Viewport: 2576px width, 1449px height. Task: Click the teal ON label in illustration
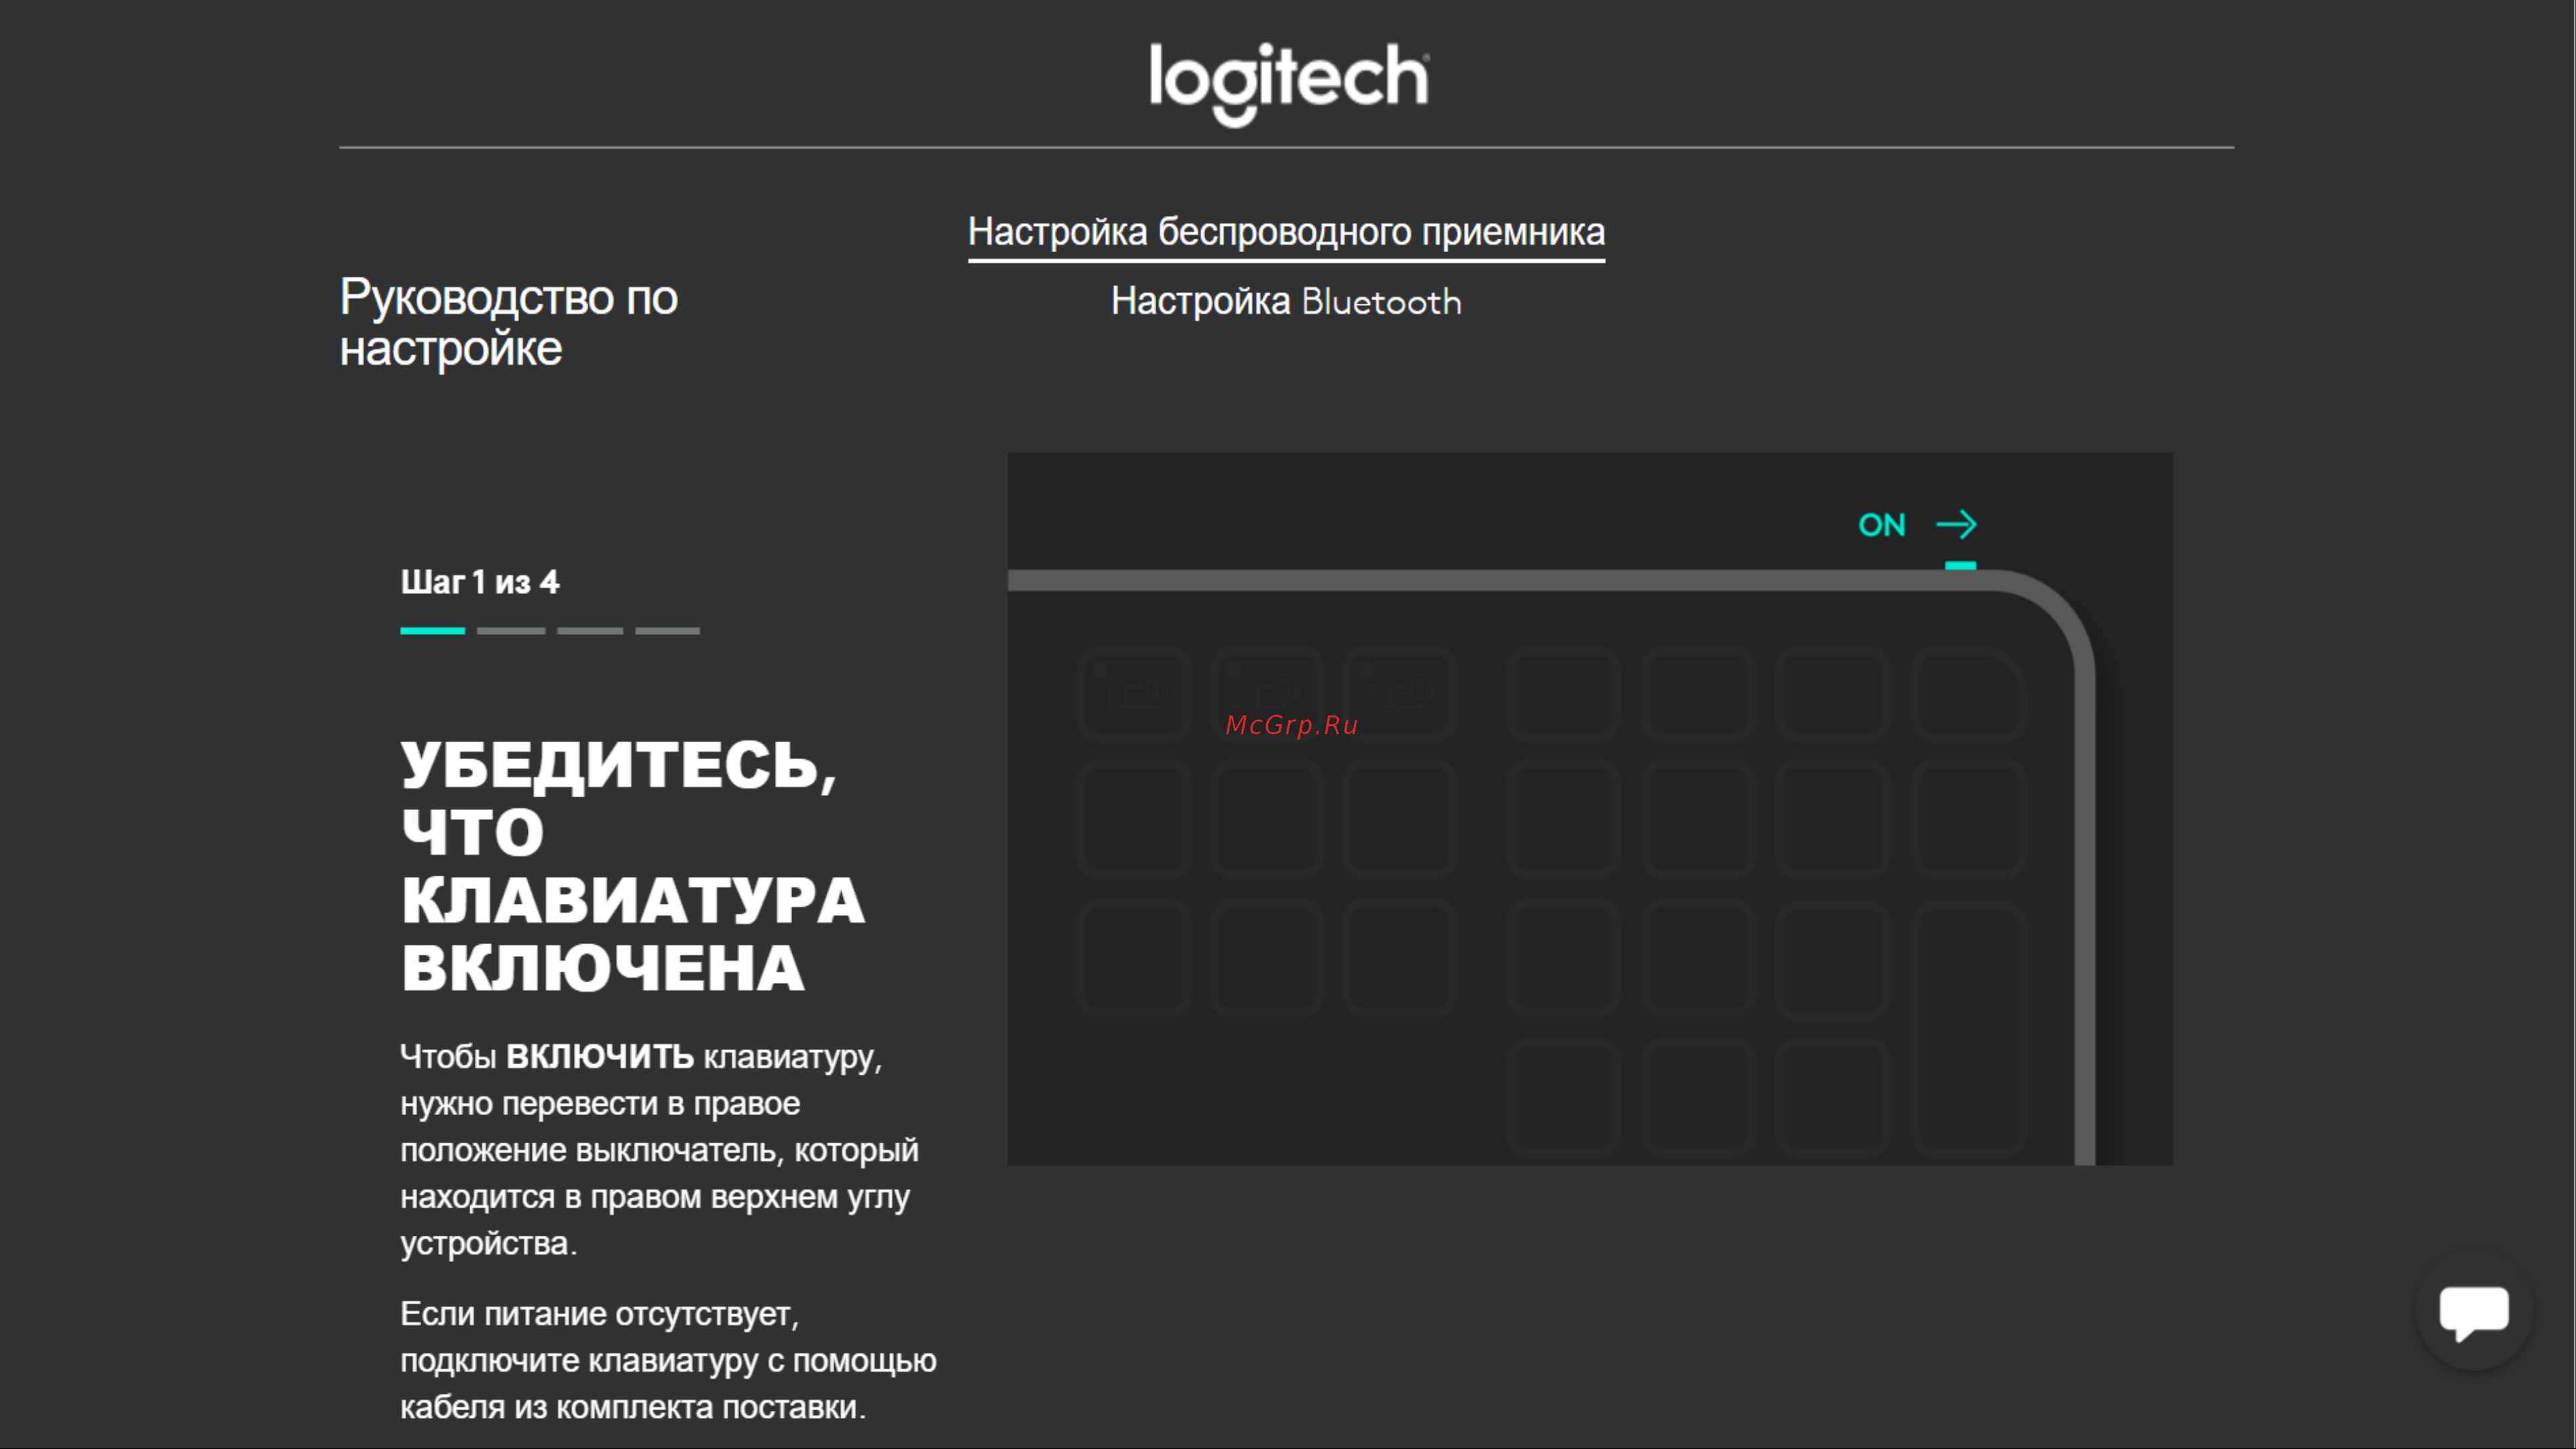click(x=1882, y=525)
